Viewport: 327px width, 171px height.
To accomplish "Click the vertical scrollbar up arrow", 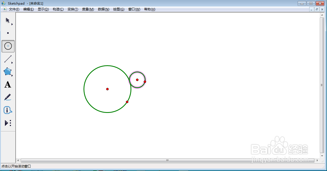I will (322, 15).
